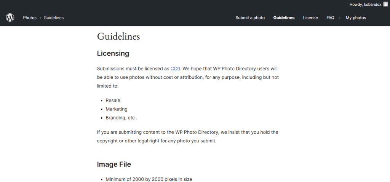This screenshot has height=182, width=390.
Task: Navigate to the FAQ page
Action: pyautogui.click(x=330, y=18)
